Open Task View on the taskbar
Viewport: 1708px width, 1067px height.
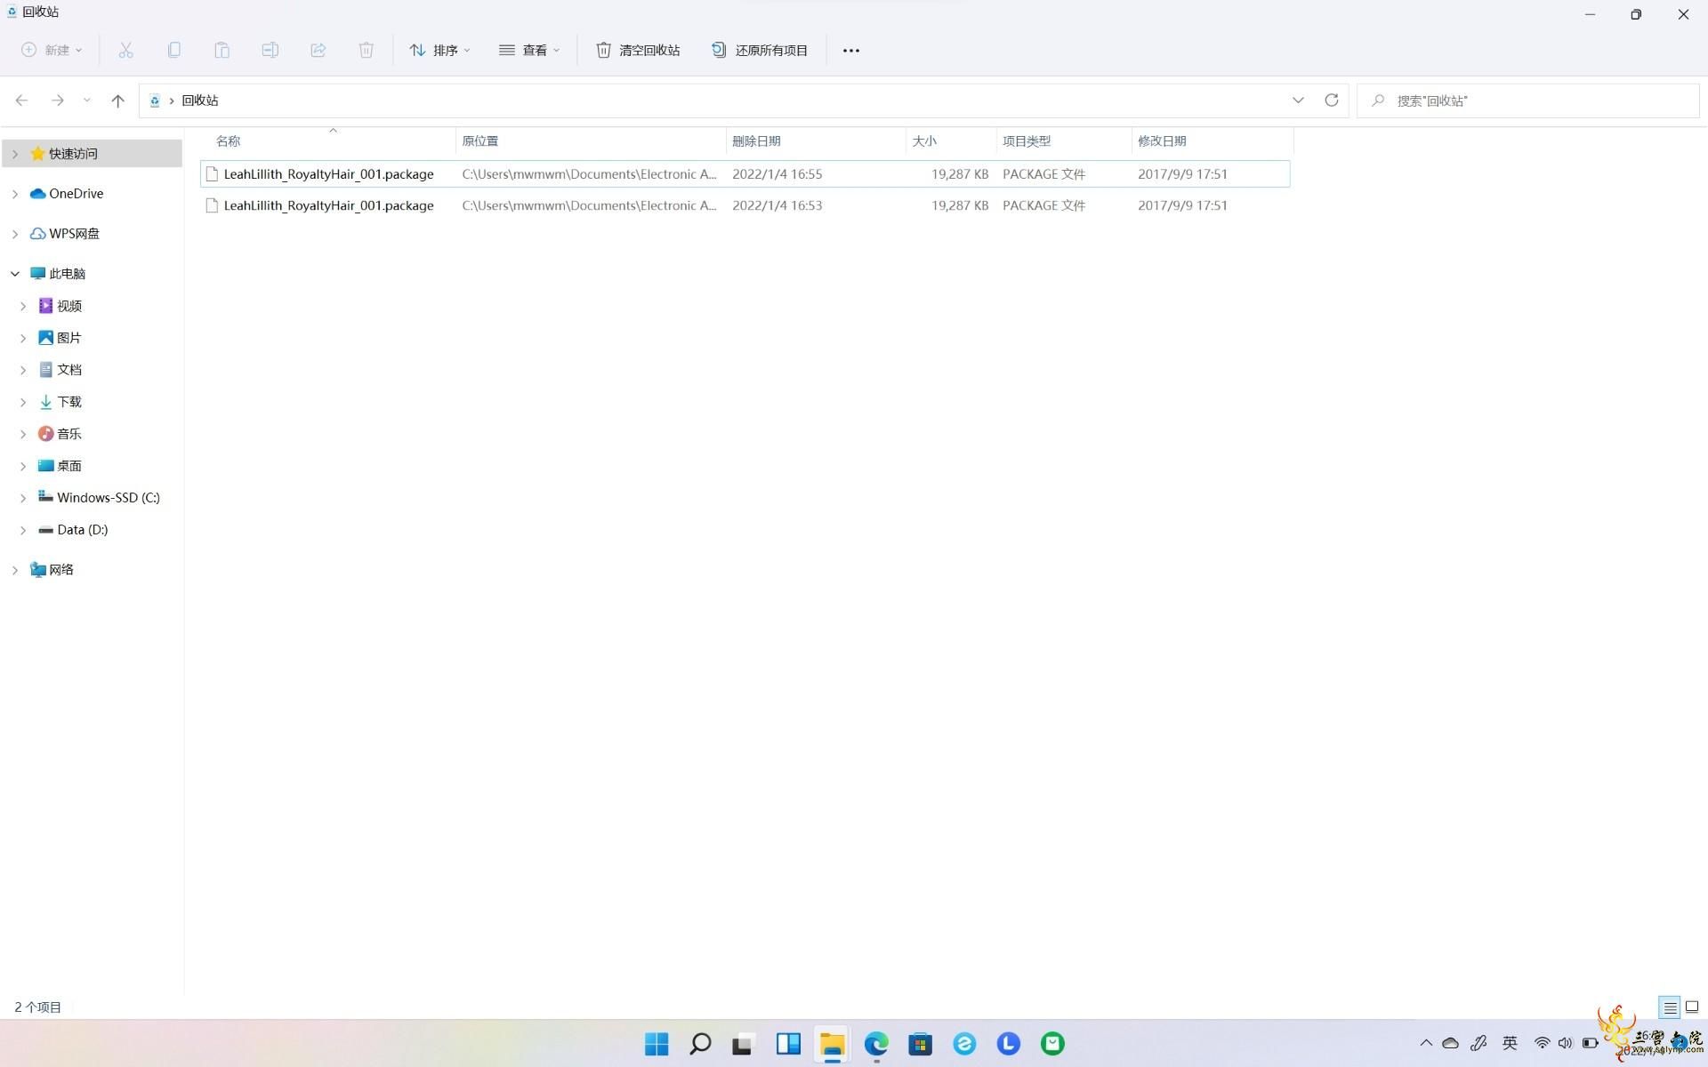(x=744, y=1044)
